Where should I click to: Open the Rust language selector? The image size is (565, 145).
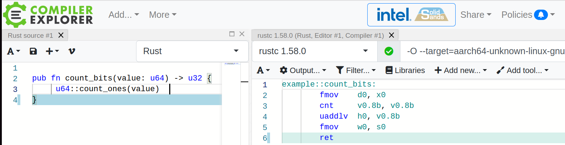click(192, 51)
